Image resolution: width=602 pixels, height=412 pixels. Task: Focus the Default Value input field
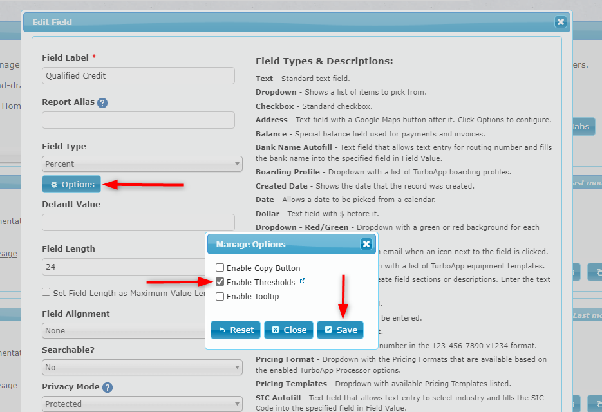click(x=138, y=223)
